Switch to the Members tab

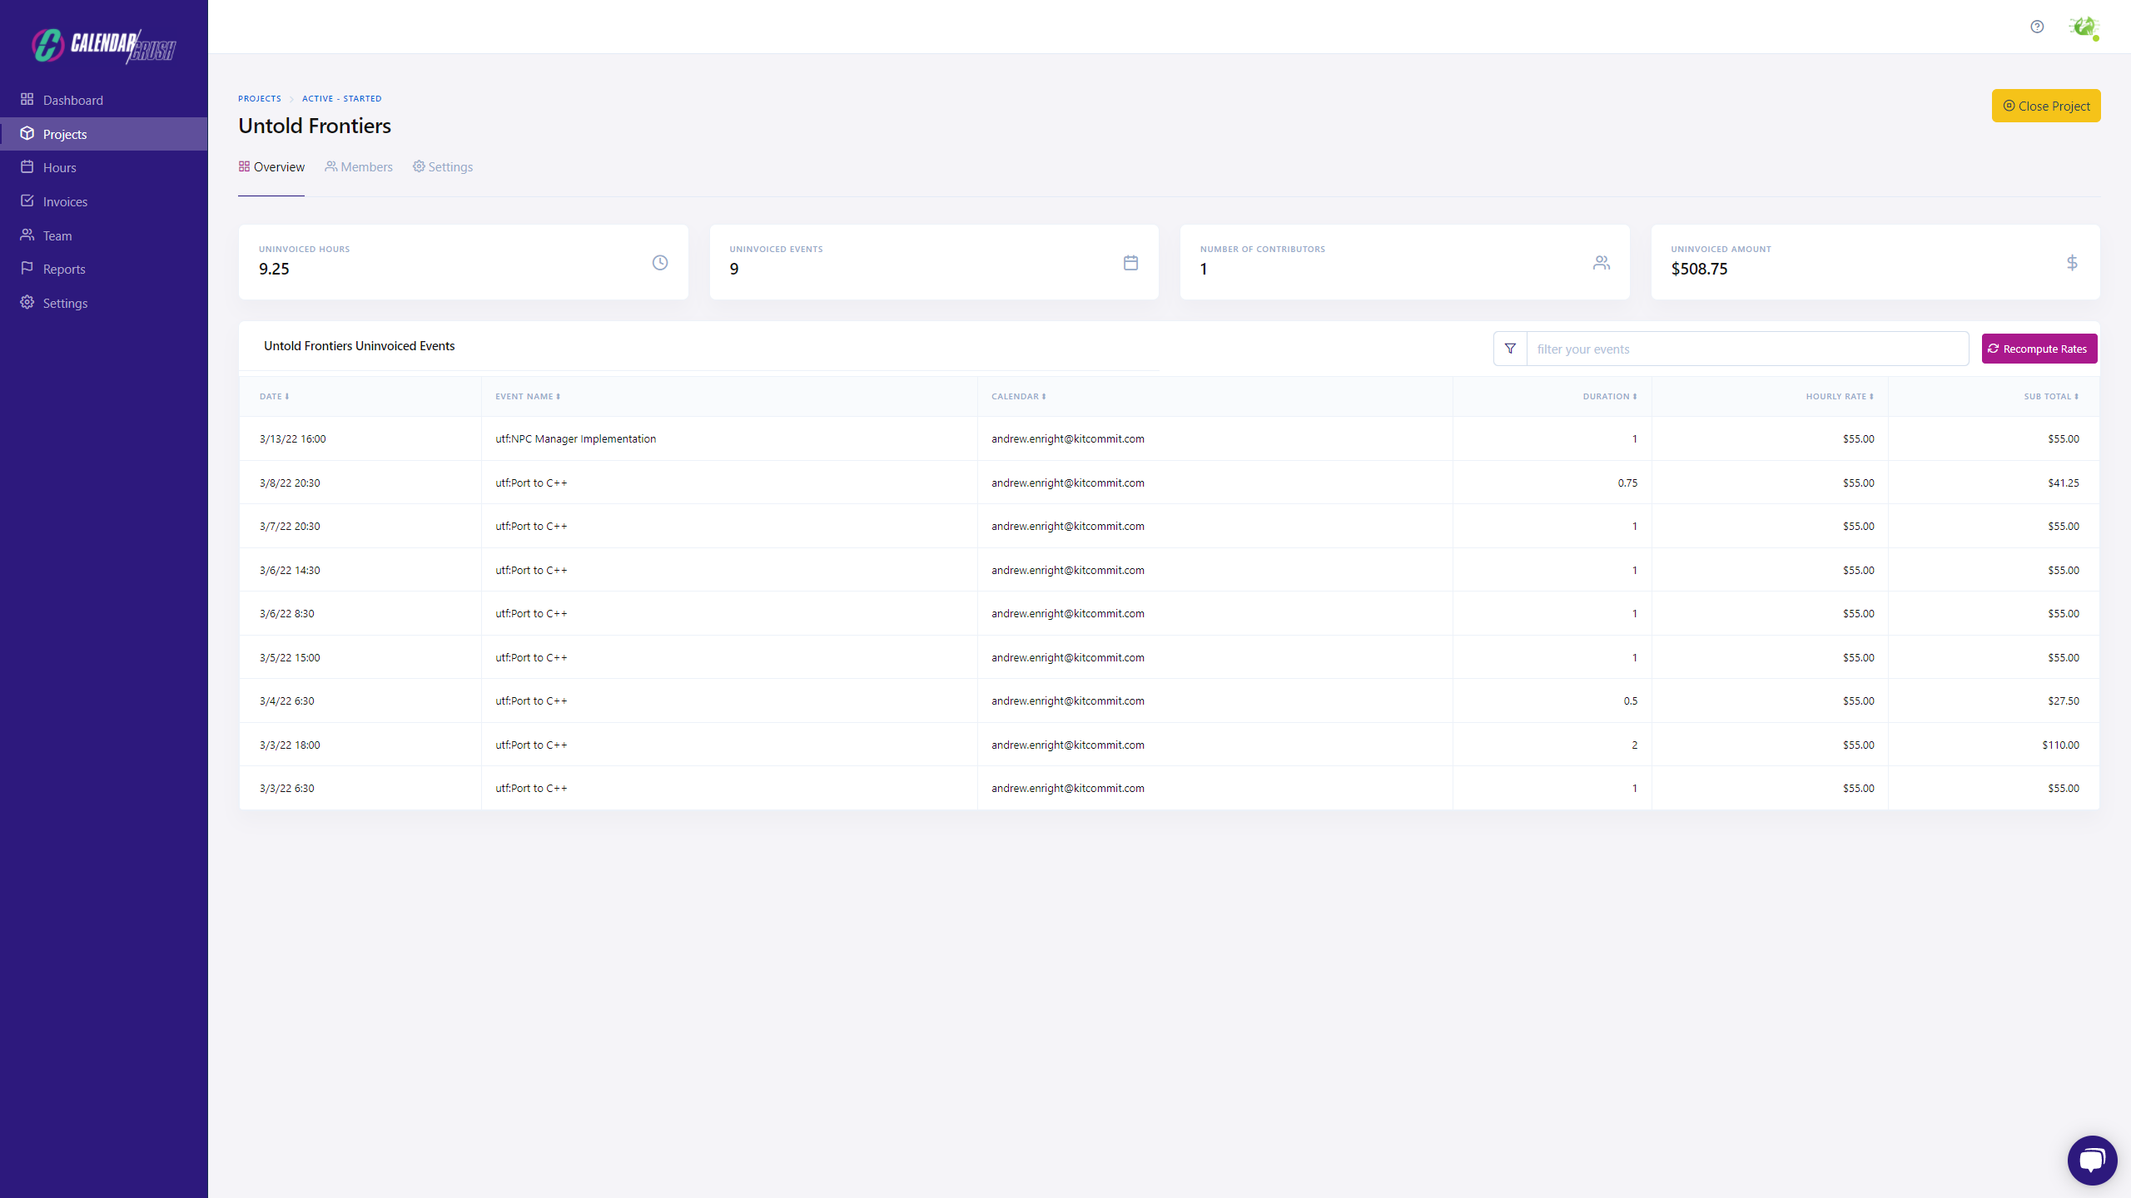(x=359, y=167)
